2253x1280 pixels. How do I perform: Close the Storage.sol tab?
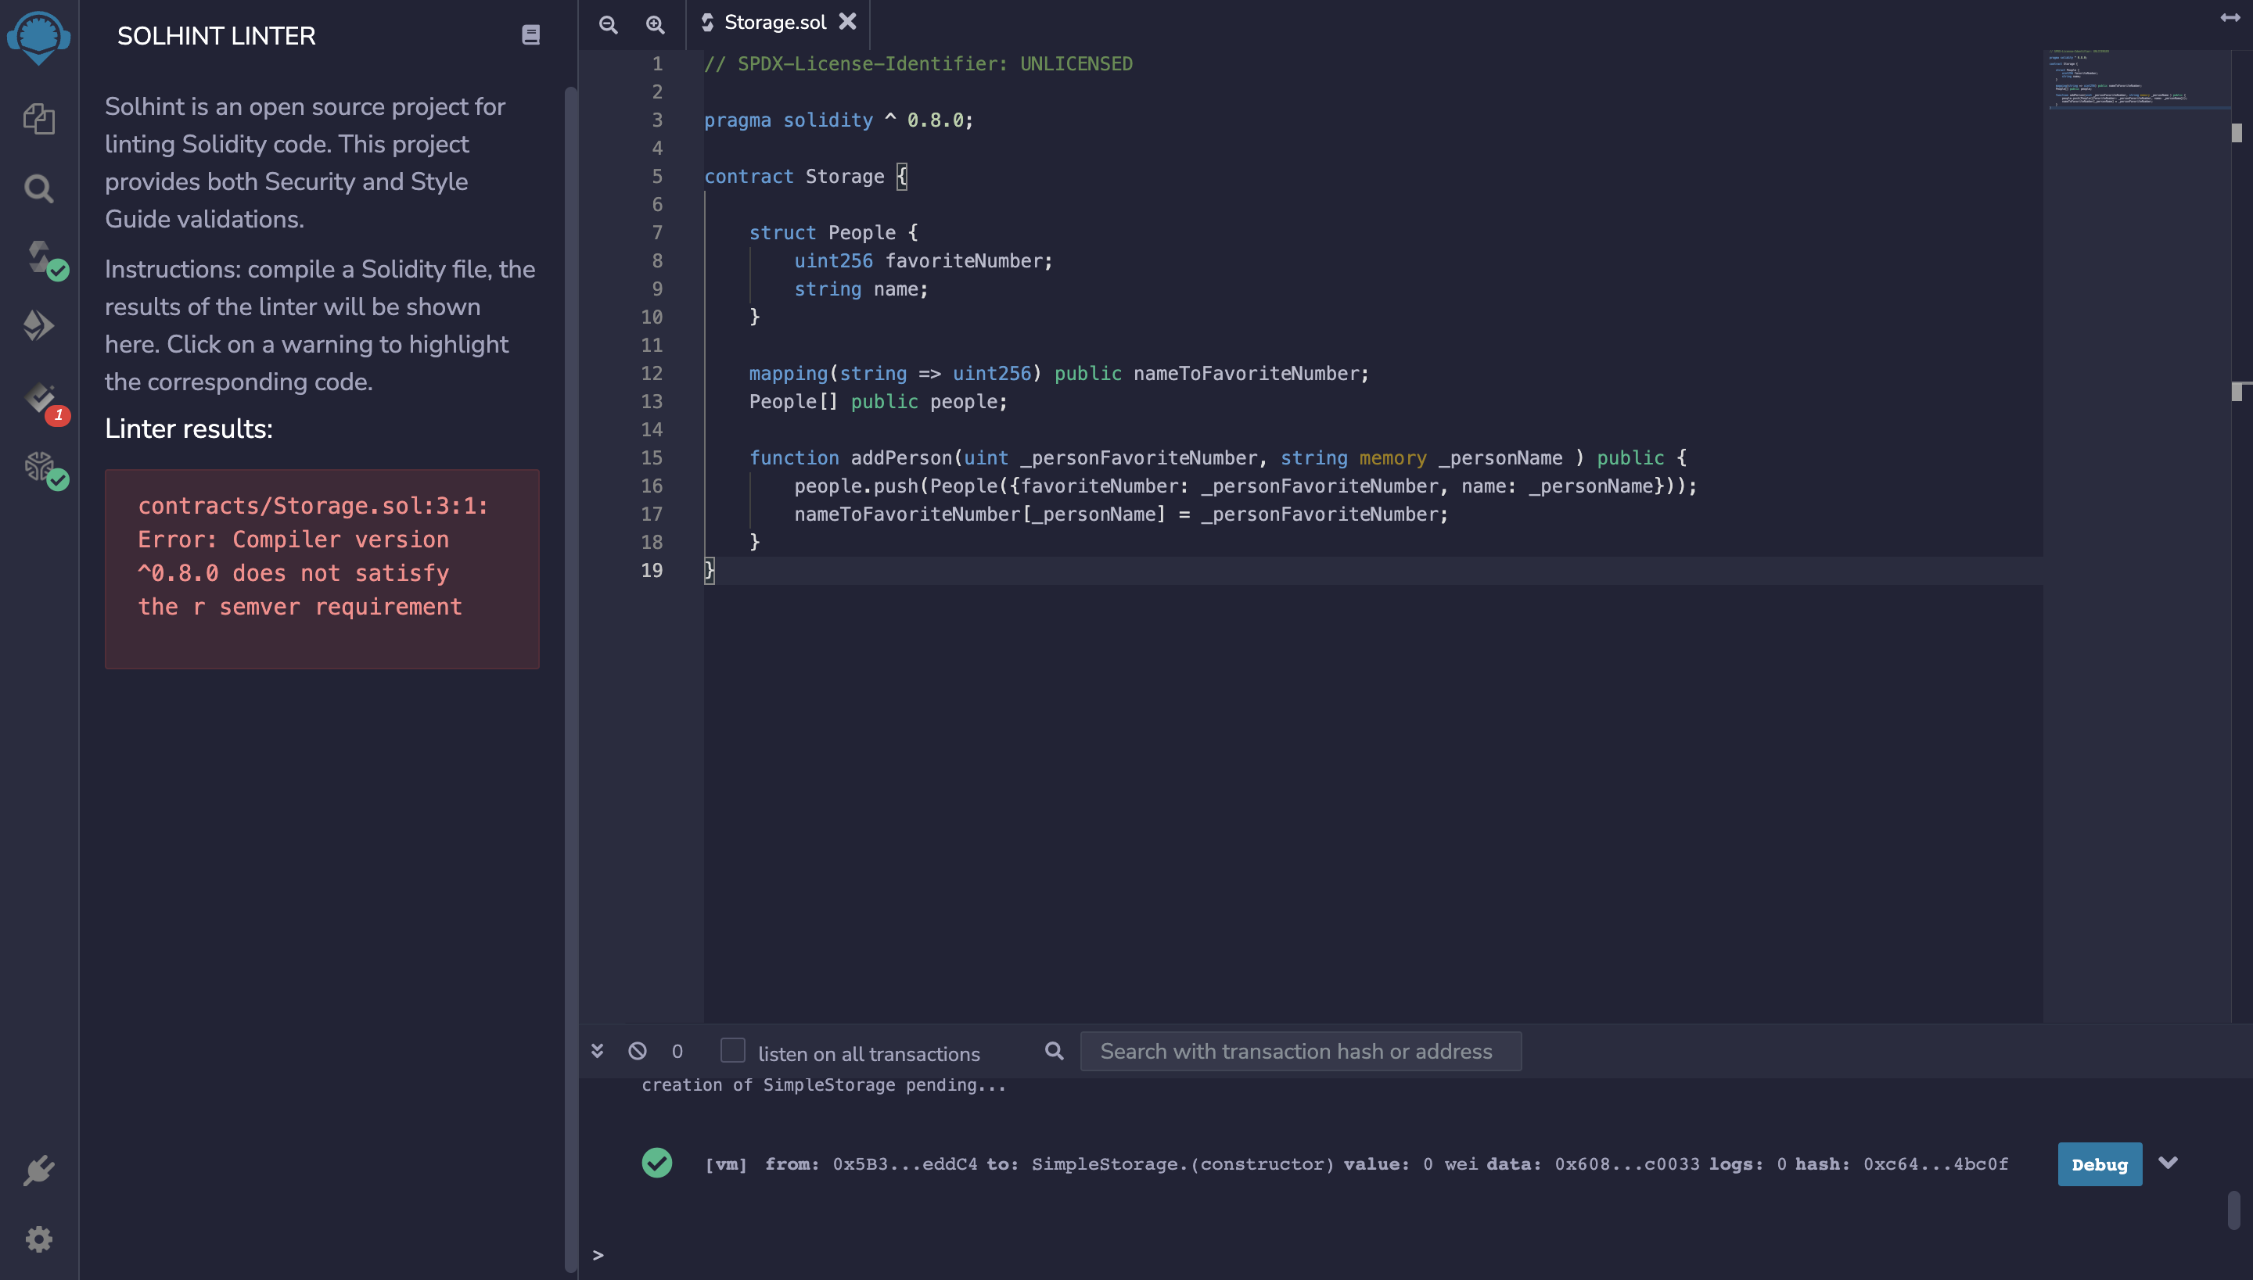point(848,22)
